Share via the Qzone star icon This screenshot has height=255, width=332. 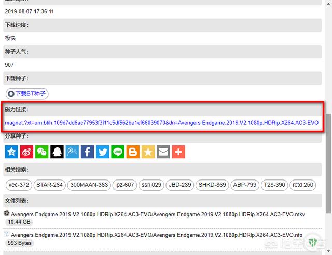point(11,152)
